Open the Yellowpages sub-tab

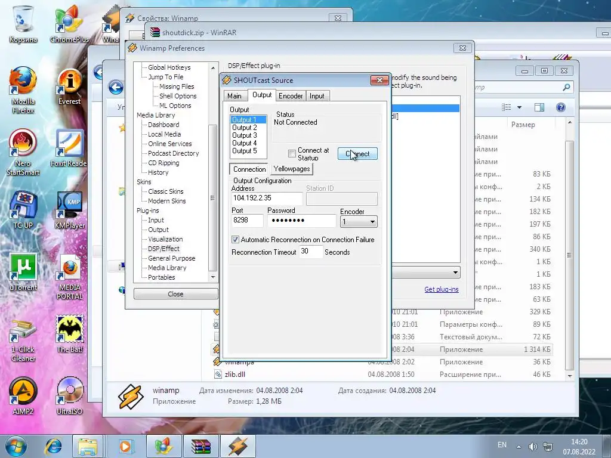point(292,169)
